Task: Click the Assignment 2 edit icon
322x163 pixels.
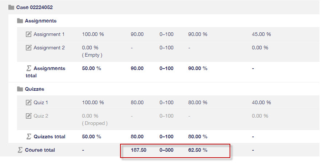Action: [x=28, y=48]
